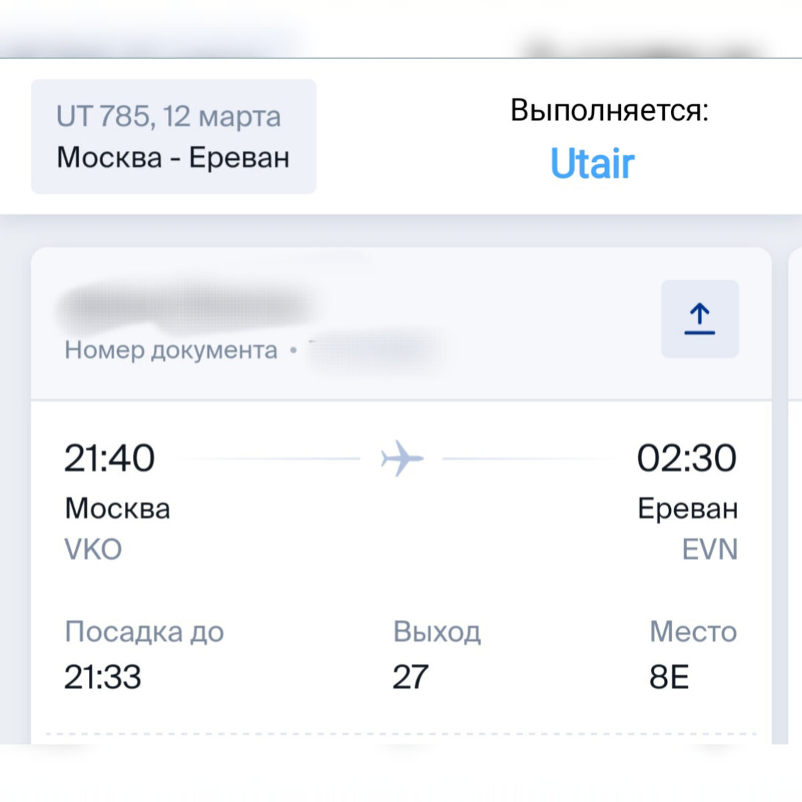Tap the Москва departure city
This screenshot has width=802, height=802.
[x=118, y=509]
